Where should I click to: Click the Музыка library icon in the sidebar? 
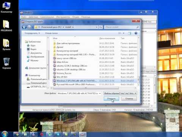pyautogui.click(x=28, y=61)
